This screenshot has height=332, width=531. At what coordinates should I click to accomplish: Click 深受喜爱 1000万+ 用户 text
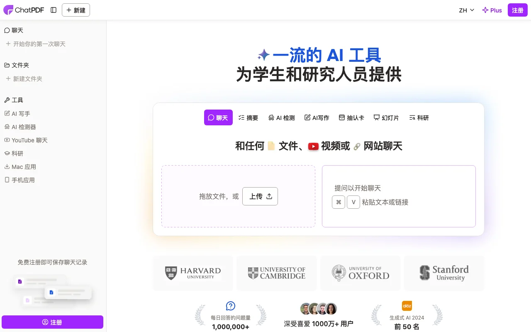click(319, 324)
